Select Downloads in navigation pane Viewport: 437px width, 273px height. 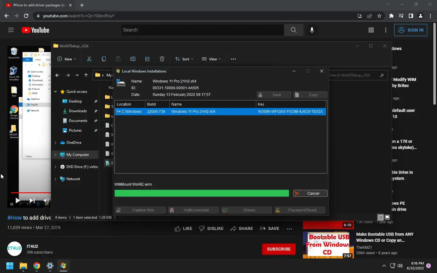(78, 111)
